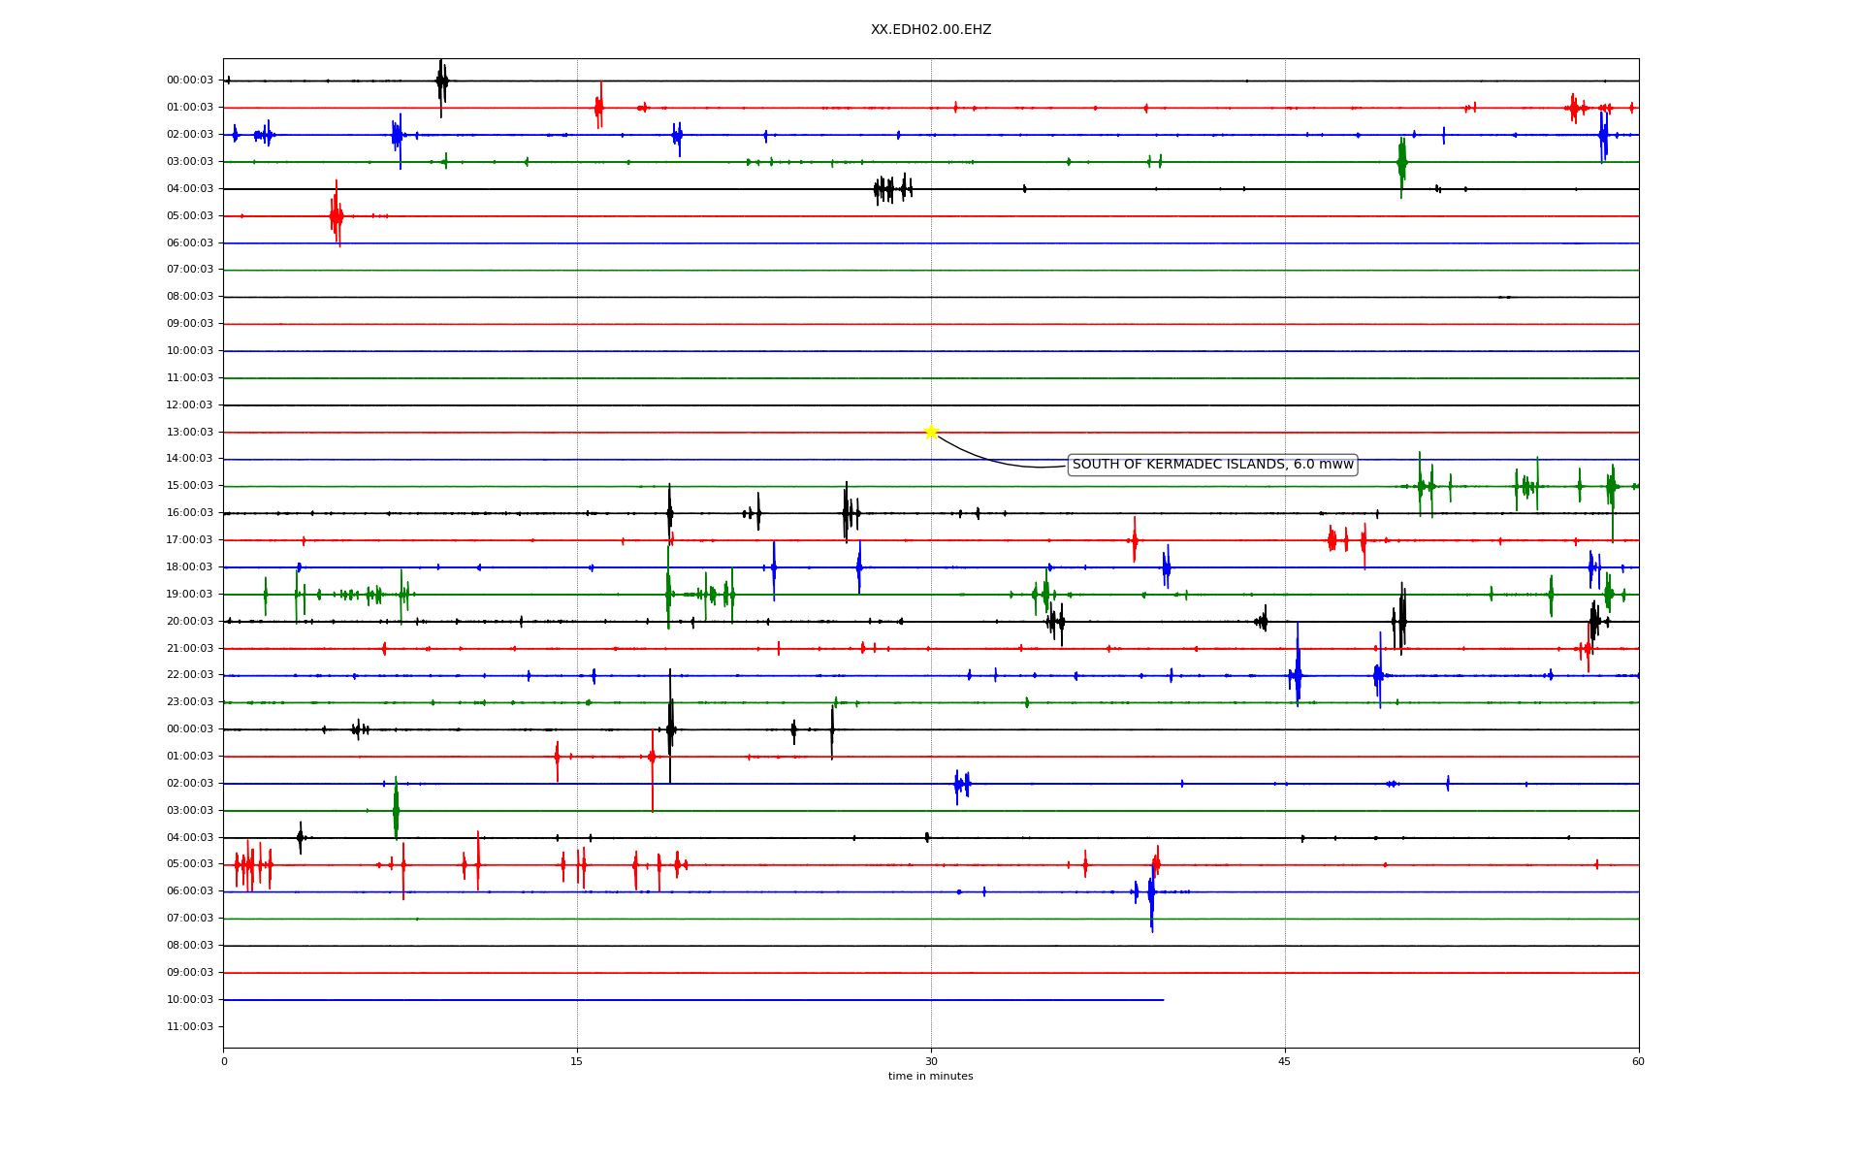Image resolution: width=1862 pixels, height=1164 pixels.
Task: Click the XX.EDH02.00.EHZ plot title
Action: point(930,30)
